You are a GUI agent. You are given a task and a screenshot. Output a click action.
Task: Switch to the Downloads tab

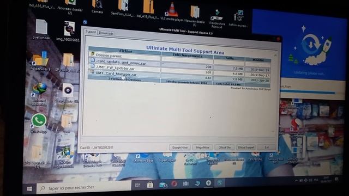point(106,33)
